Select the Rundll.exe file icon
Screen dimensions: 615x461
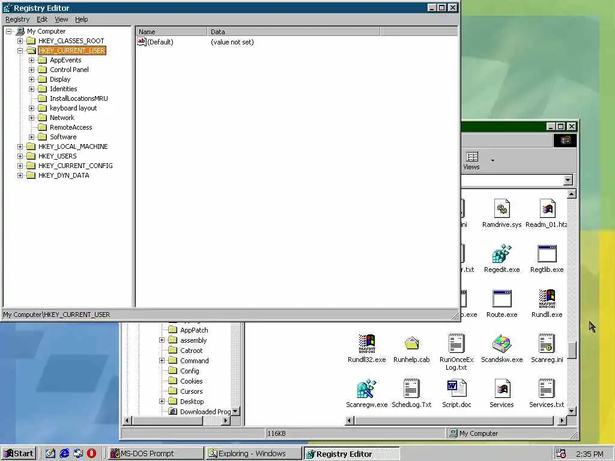pyautogui.click(x=547, y=299)
